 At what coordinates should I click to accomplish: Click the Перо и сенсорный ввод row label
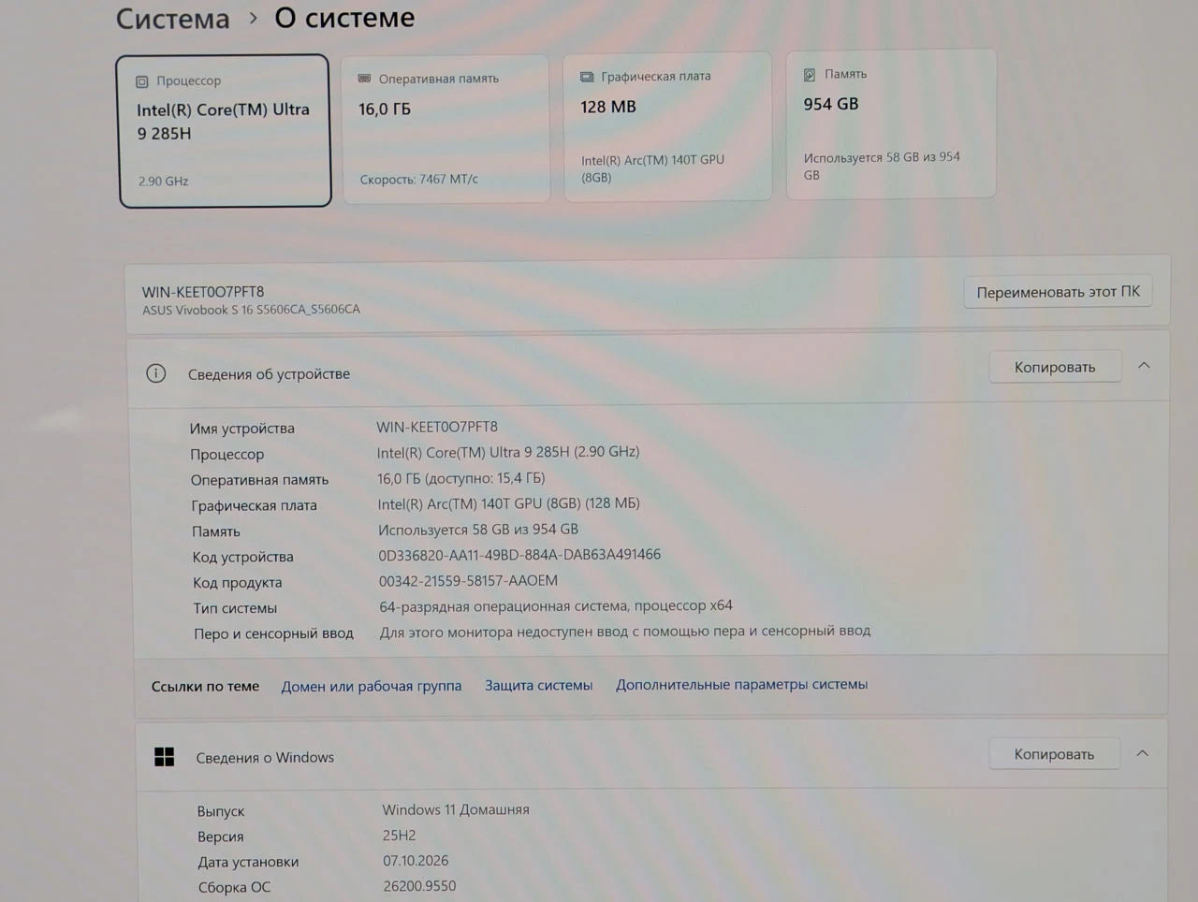click(273, 633)
